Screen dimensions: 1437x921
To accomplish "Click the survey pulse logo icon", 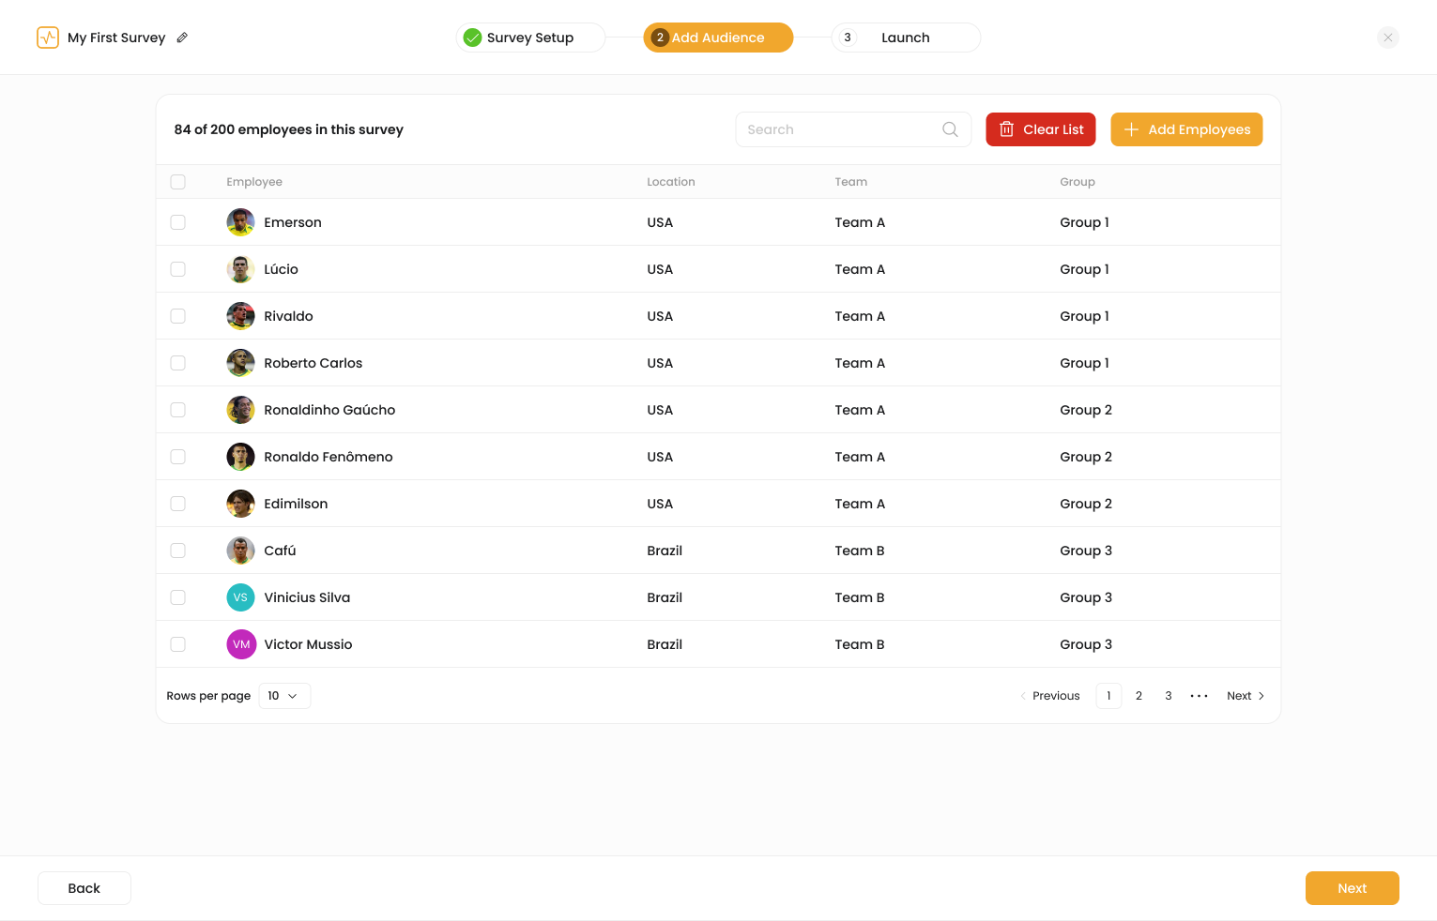I will [x=48, y=38].
